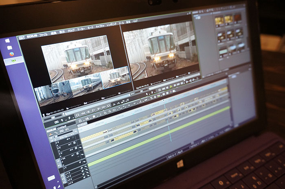285x189 pixels.
Task: Expand the 4 V track triangle
Action: coord(57,146)
